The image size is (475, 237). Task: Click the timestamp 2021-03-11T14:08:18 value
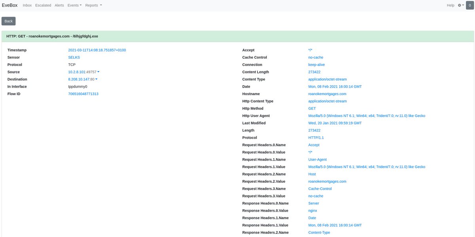pos(97,50)
